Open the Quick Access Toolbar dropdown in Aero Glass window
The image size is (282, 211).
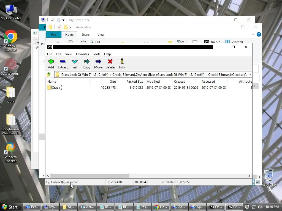click(70, 27)
